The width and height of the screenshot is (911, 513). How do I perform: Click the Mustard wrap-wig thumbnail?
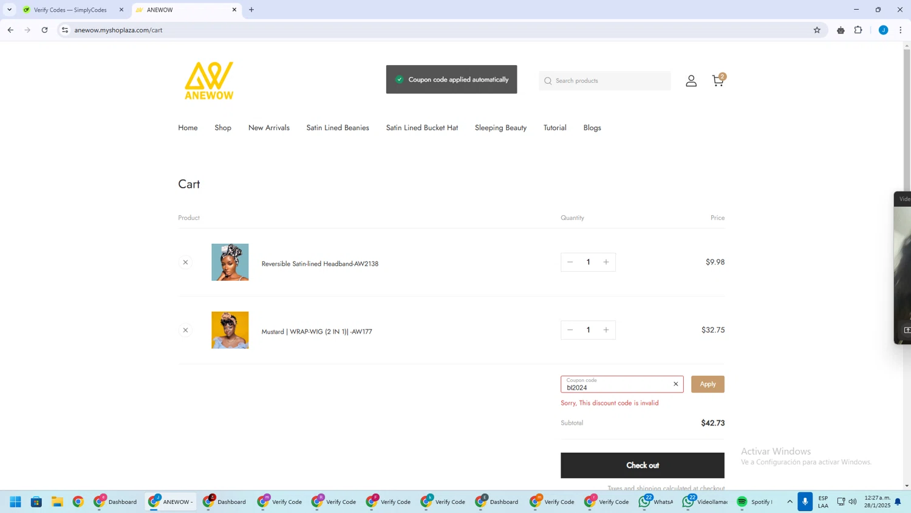[x=230, y=330]
